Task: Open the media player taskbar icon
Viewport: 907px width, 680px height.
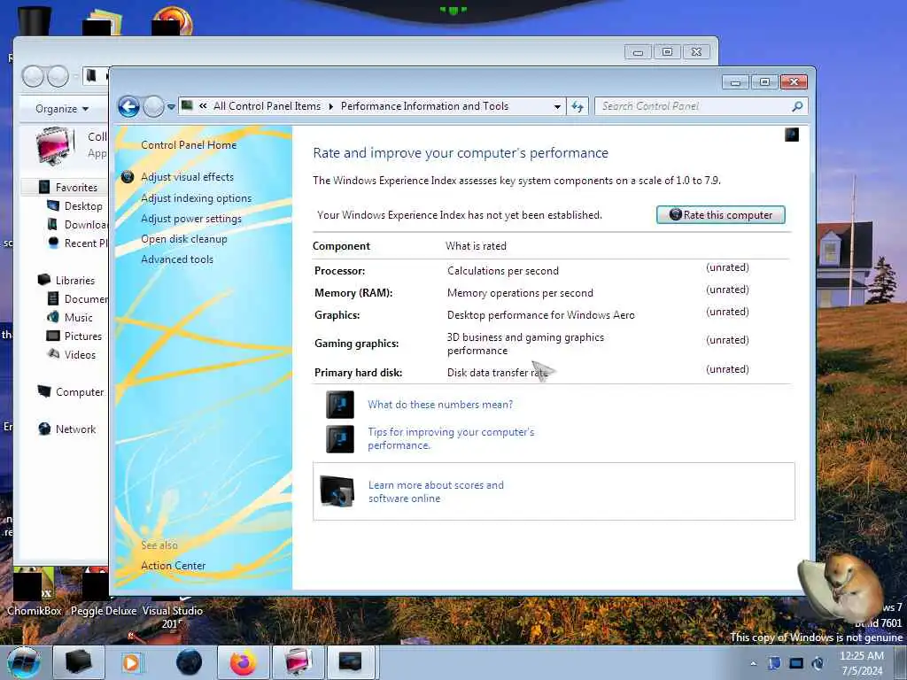Action: [132, 662]
